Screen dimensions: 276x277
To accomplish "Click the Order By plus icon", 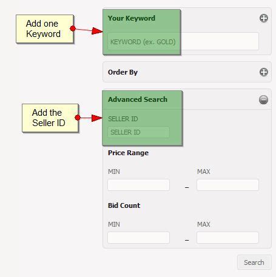I will coord(264,72).
